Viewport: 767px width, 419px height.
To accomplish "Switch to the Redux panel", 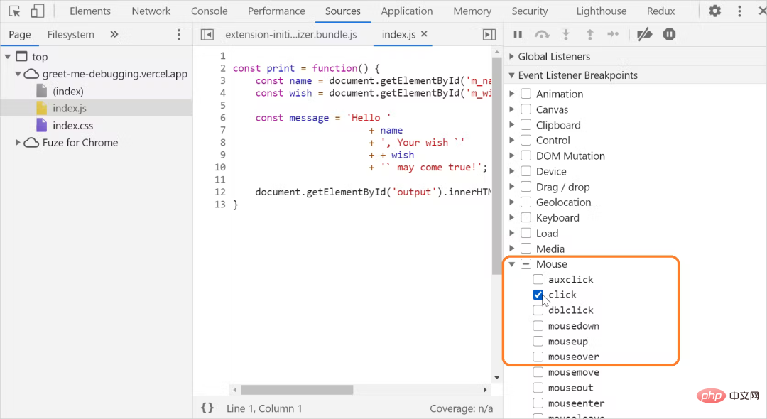I will 660,11.
